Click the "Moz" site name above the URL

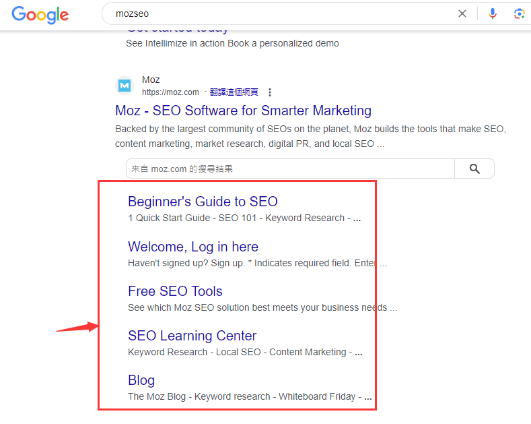pyautogui.click(x=151, y=80)
